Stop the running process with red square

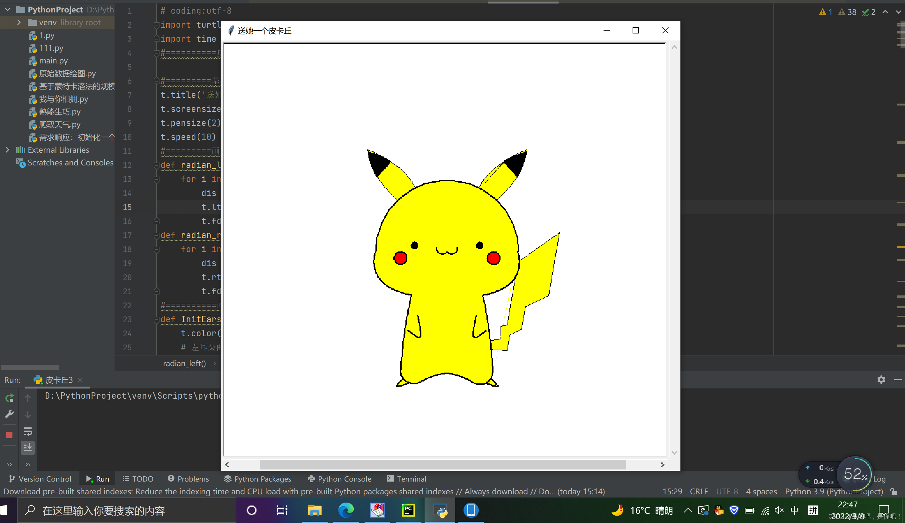click(x=9, y=435)
